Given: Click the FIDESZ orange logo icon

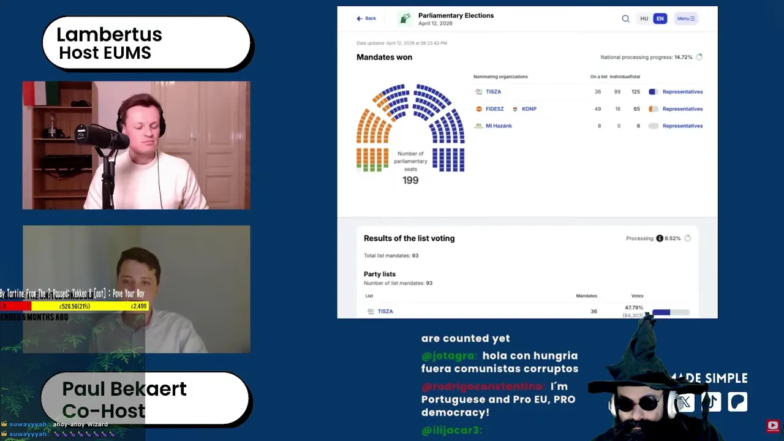Looking at the screenshot, I should (479, 109).
